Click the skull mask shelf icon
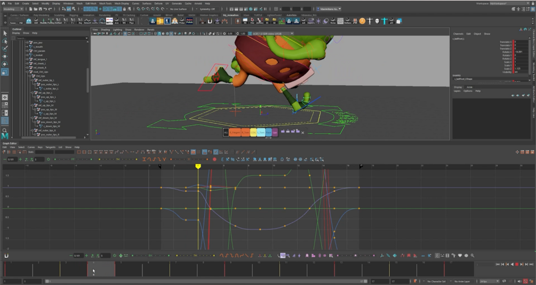This screenshot has height=285, width=536. [377, 21]
